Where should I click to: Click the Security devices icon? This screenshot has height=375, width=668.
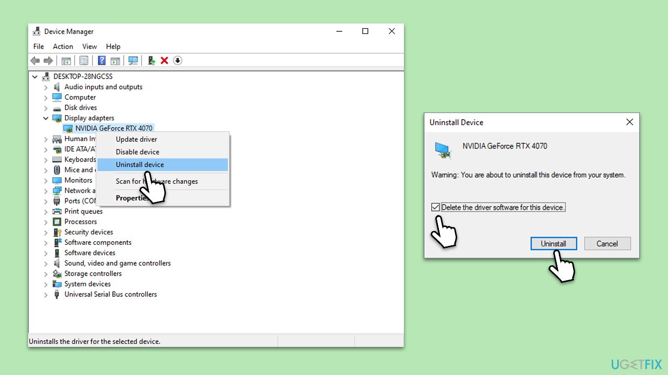tap(57, 232)
